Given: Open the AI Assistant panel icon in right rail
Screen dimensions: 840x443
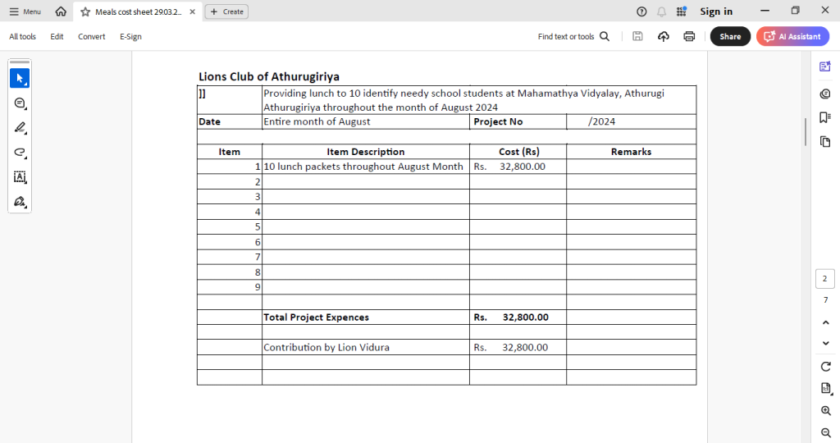Looking at the screenshot, I should pos(825,66).
